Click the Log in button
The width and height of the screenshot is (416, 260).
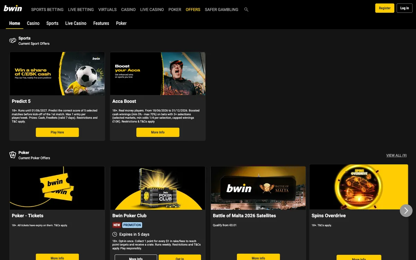(405, 8)
